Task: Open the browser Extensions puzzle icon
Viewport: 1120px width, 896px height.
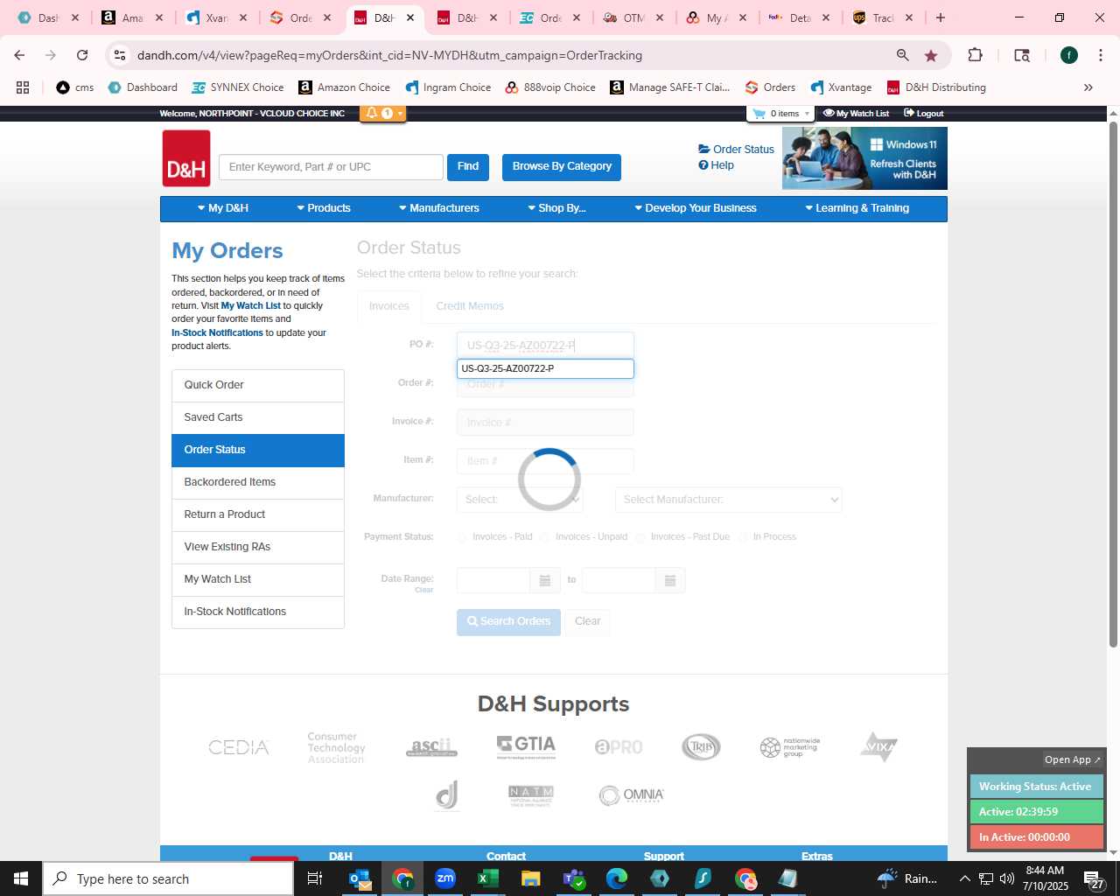Action: pyautogui.click(x=975, y=55)
